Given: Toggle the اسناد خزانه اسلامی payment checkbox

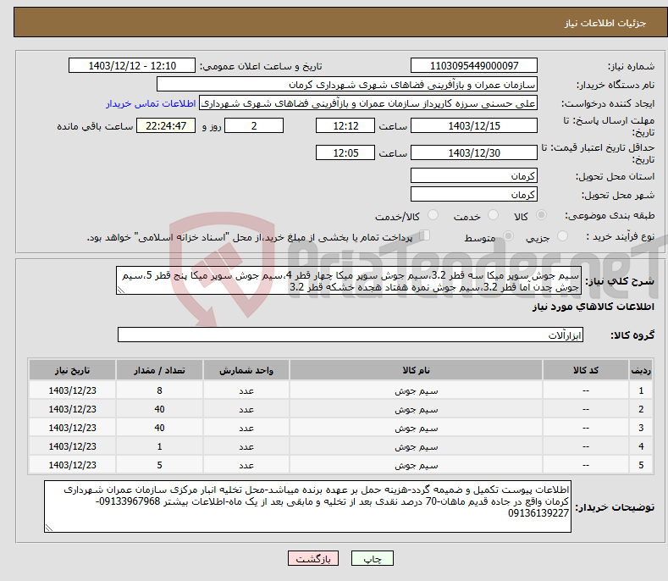Looking at the screenshot, I should point(425,235).
